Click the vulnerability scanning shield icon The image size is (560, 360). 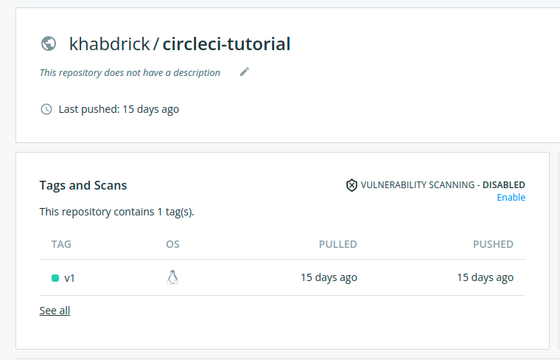(x=351, y=185)
